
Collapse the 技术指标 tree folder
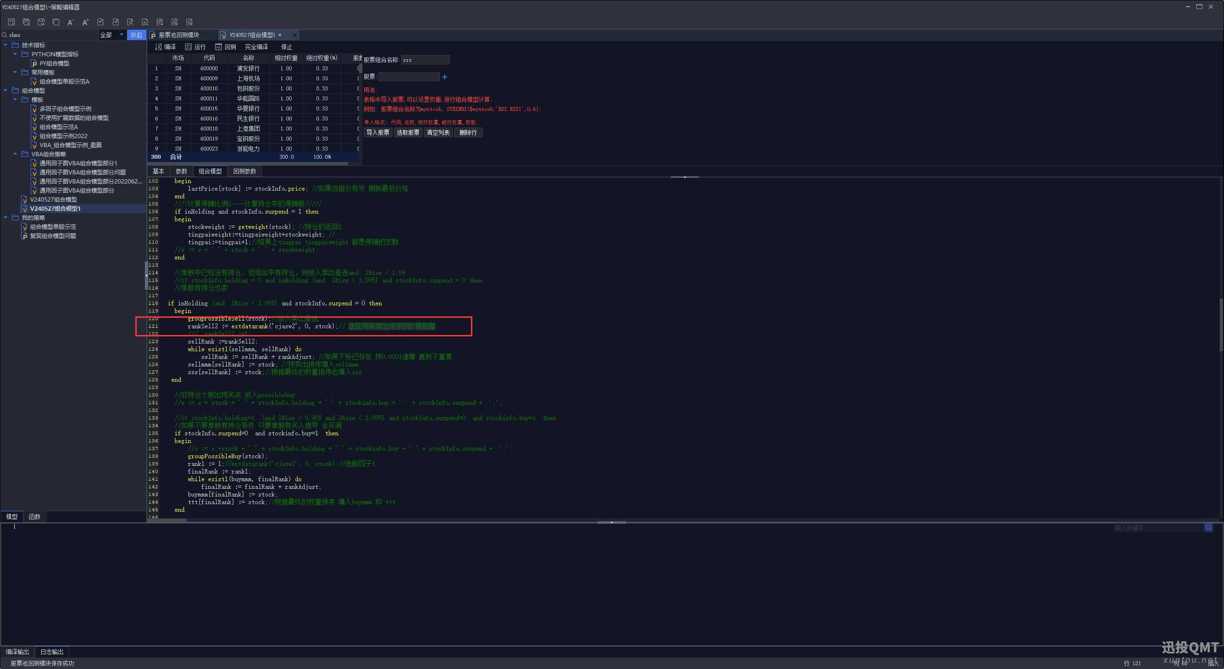(x=6, y=45)
